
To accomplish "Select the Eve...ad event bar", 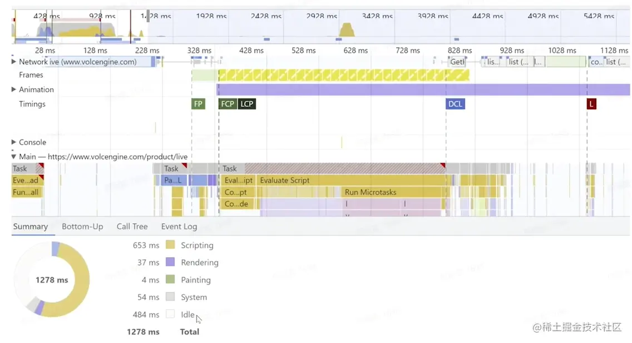I will click(x=27, y=180).
